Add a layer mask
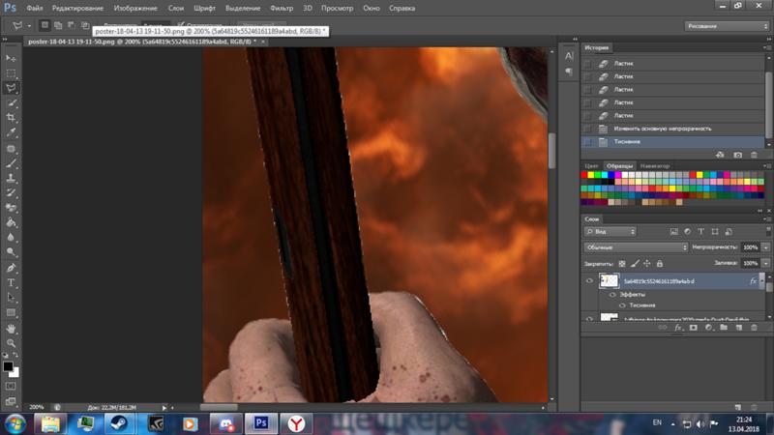The width and height of the screenshot is (774, 435). tap(693, 328)
